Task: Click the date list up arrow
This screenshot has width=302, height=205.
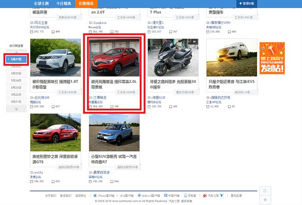Action: click(x=16, y=52)
